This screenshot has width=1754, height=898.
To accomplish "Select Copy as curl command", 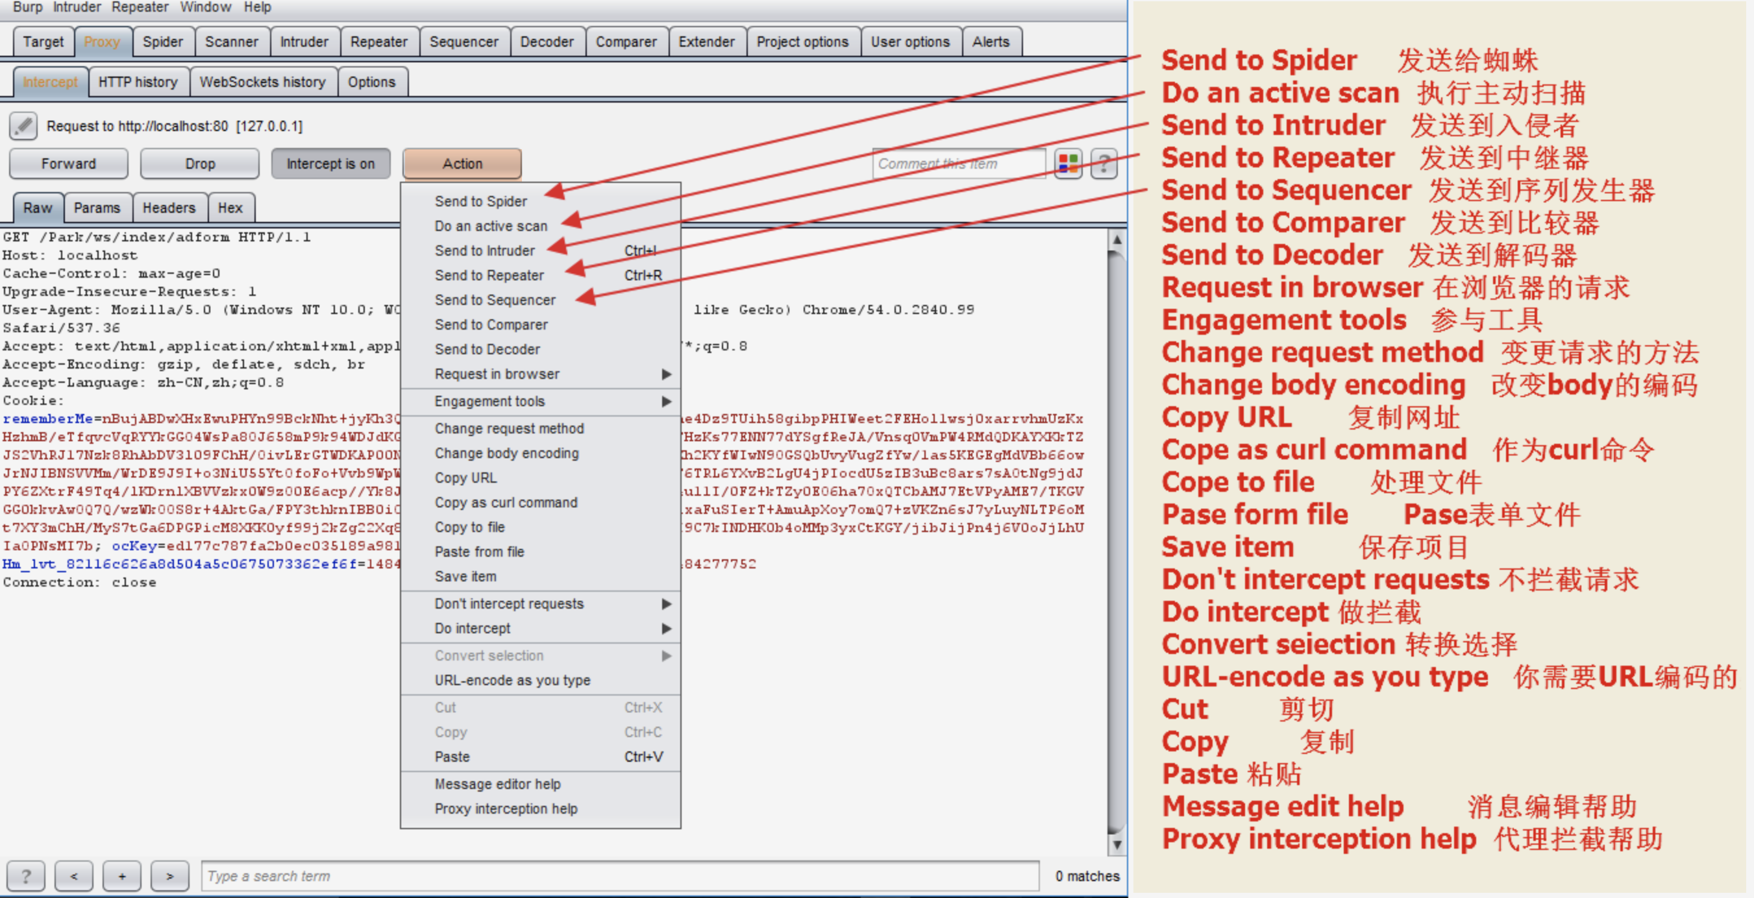I will 541,502.
